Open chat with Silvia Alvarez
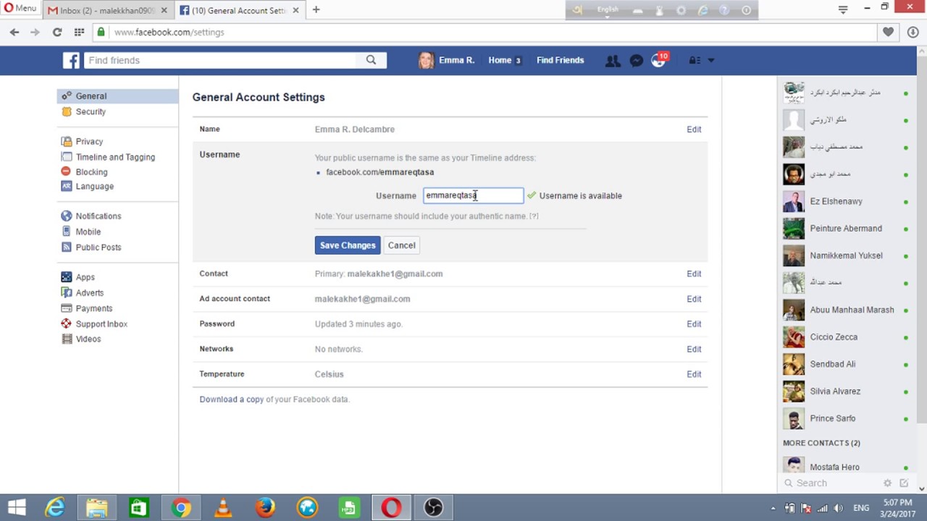Screen dimensions: 927x521 (846, 391)
